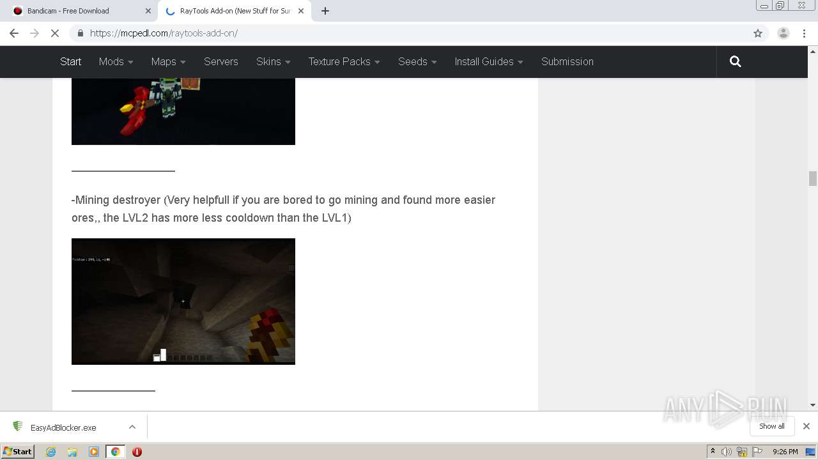Open the Windows Start menu
Viewport: 818px width, 460px height.
tap(18, 451)
